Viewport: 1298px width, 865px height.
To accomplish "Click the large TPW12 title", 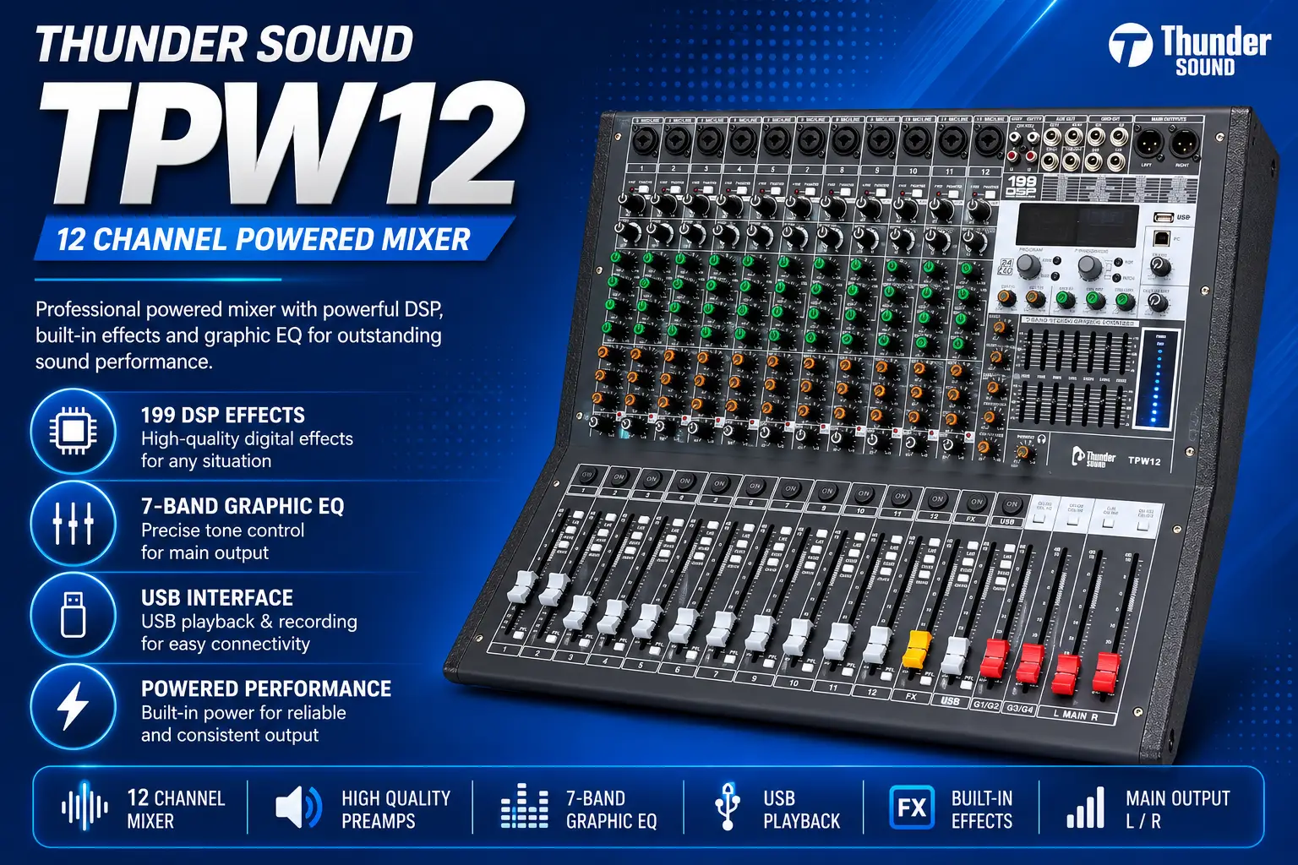I will (283, 144).
